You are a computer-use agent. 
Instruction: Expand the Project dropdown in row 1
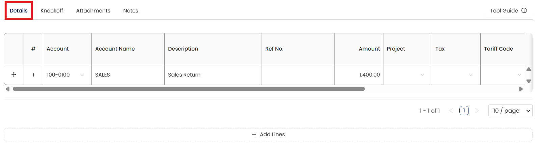coord(422,75)
